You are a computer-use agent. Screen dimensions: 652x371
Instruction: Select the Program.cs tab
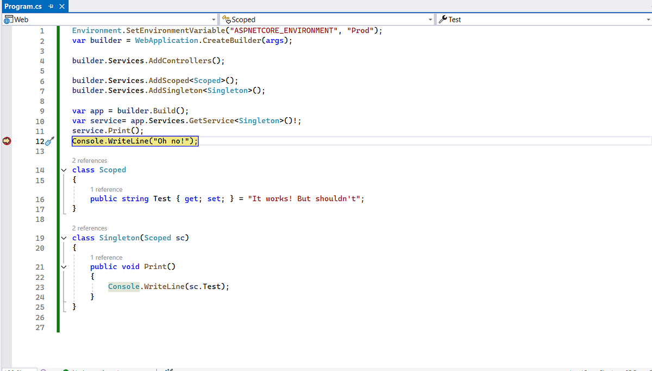click(22, 7)
